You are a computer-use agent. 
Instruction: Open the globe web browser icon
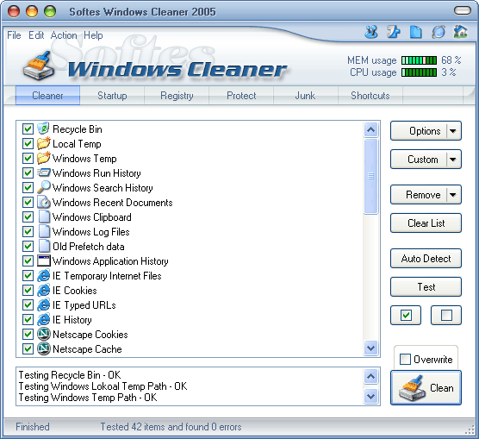439,32
